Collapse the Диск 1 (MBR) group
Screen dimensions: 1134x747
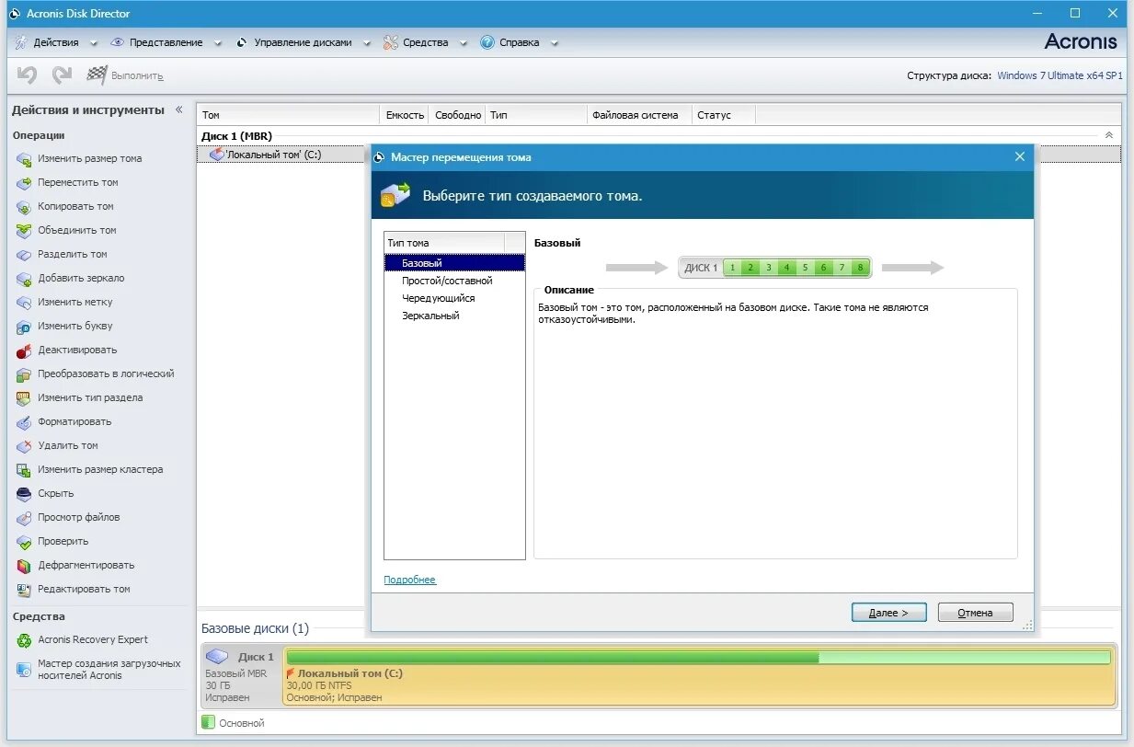(1109, 135)
